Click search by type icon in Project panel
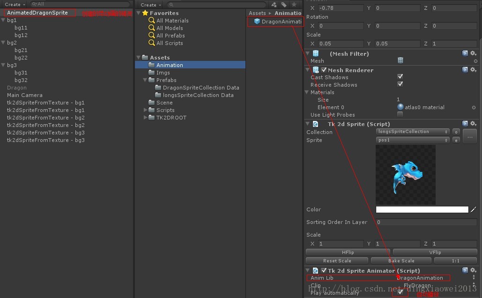 tap(274, 5)
